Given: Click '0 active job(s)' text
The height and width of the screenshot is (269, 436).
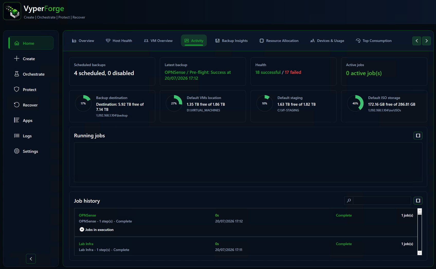Looking at the screenshot, I should point(364,73).
